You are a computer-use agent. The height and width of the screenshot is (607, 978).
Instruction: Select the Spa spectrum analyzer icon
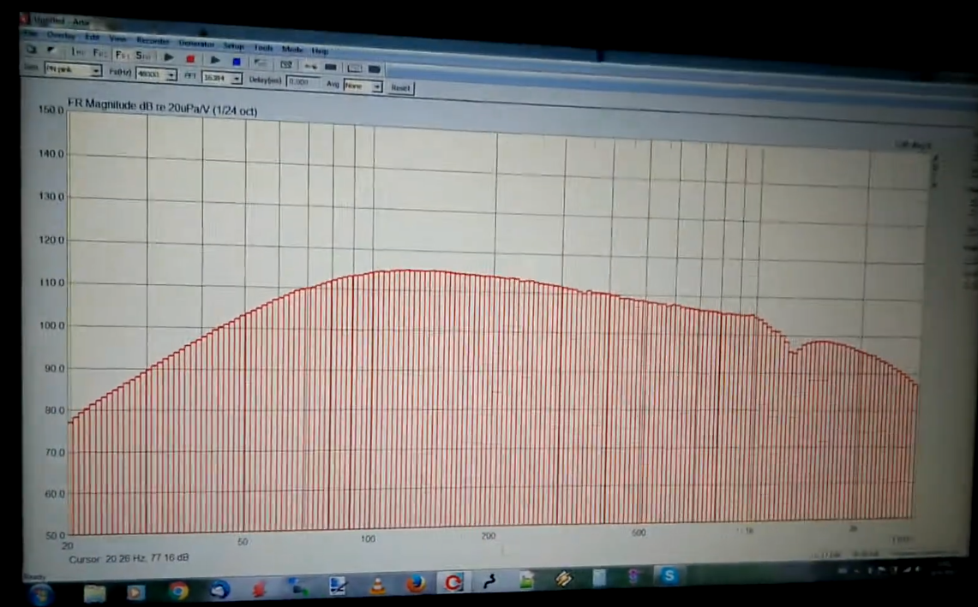coord(143,56)
